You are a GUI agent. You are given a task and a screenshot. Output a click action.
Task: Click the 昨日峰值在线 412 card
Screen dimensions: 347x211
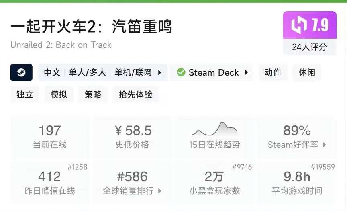click(x=50, y=182)
